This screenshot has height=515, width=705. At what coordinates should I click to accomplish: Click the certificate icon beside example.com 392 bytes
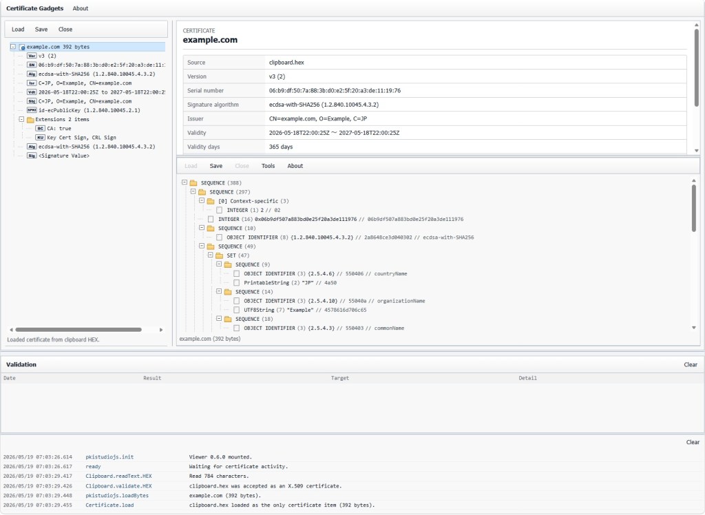22,47
